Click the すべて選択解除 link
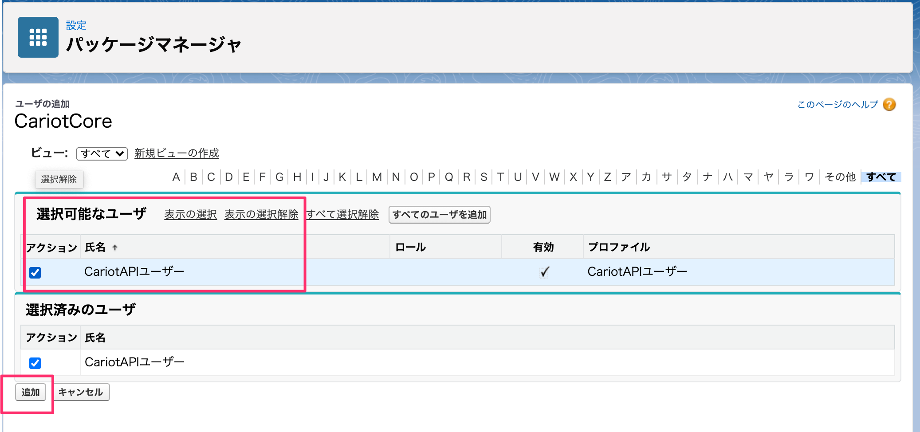Screen dimensions: 920x432 click(x=342, y=214)
